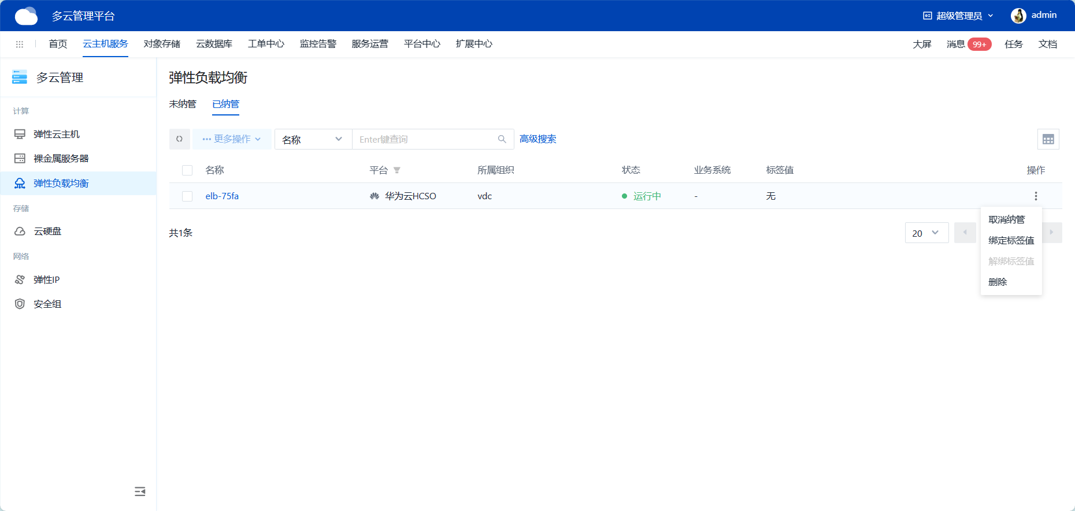Refresh the load balancer list
1075x511 pixels.
pyautogui.click(x=180, y=139)
